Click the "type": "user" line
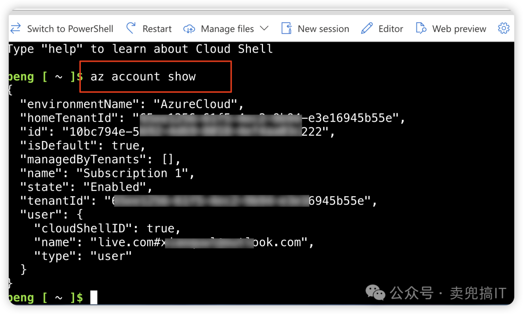The width and height of the screenshot is (523, 314). click(x=83, y=256)
